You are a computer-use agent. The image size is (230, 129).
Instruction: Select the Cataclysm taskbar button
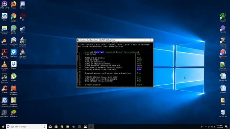tap(91, 126)
